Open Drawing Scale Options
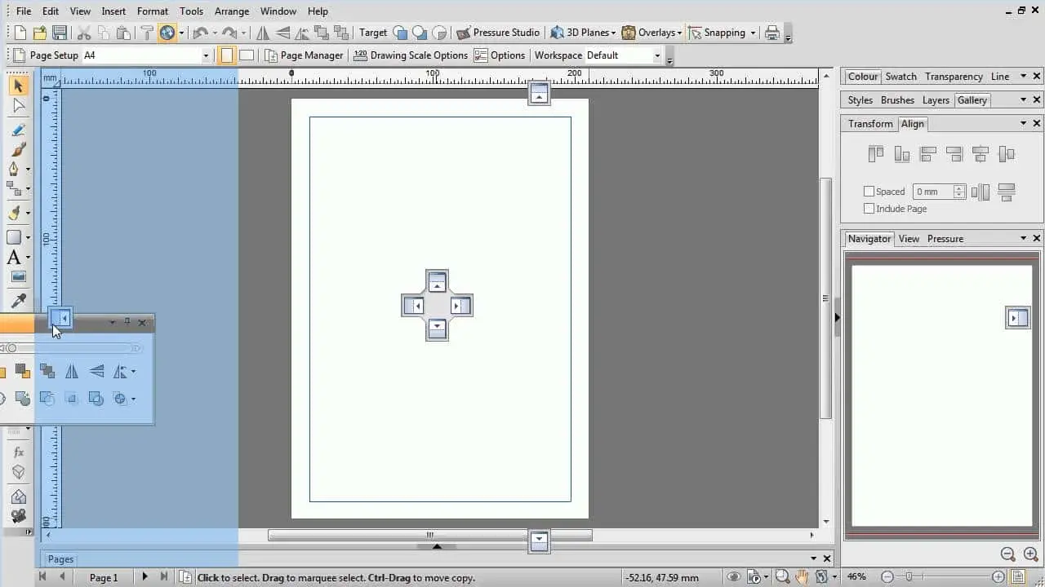Image resolution: width=1045 pixels, height=587 pixels. (x=410, y=55)
